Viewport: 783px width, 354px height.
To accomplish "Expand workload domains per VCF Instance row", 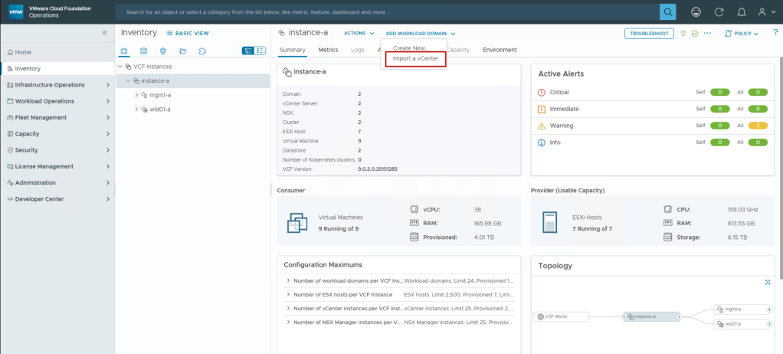I will pos(288,280).
